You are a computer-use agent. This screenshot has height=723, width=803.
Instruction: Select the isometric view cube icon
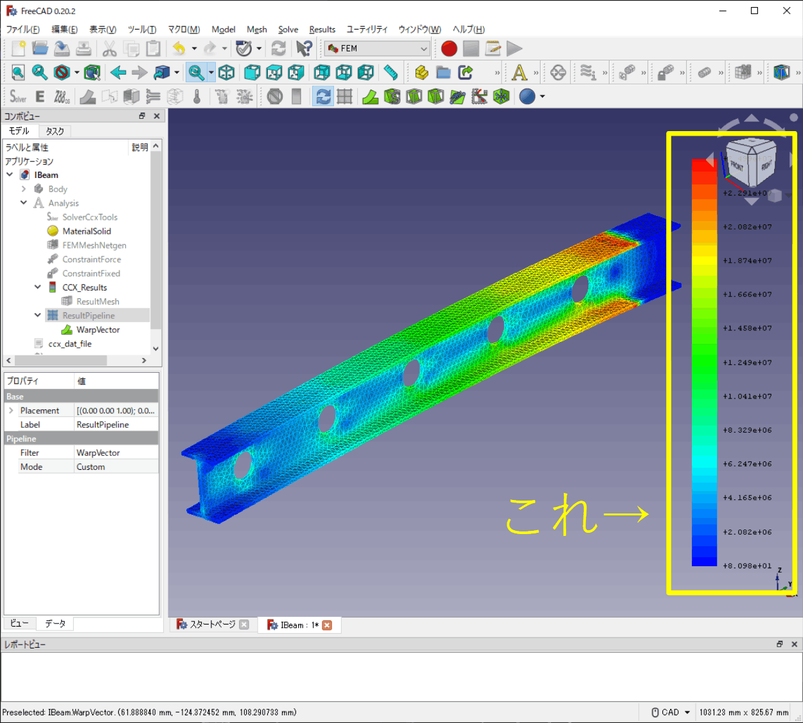[226, 73]
